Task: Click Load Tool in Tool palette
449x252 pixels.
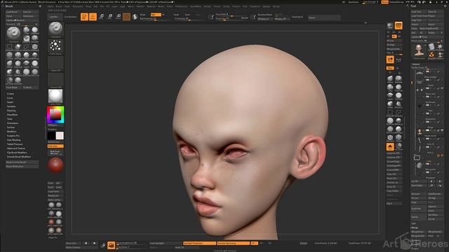Action: (418, 12)
